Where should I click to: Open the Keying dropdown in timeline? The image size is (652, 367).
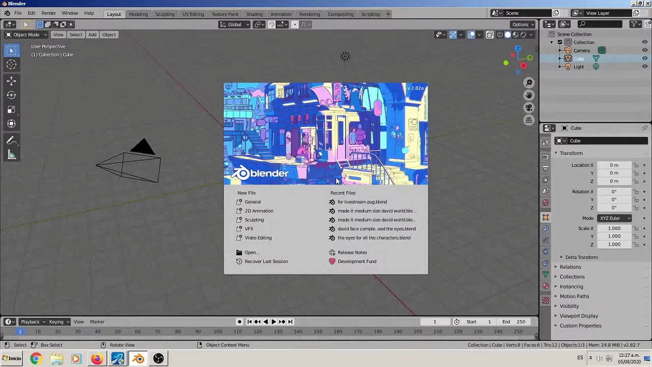(x=59, y=322)
